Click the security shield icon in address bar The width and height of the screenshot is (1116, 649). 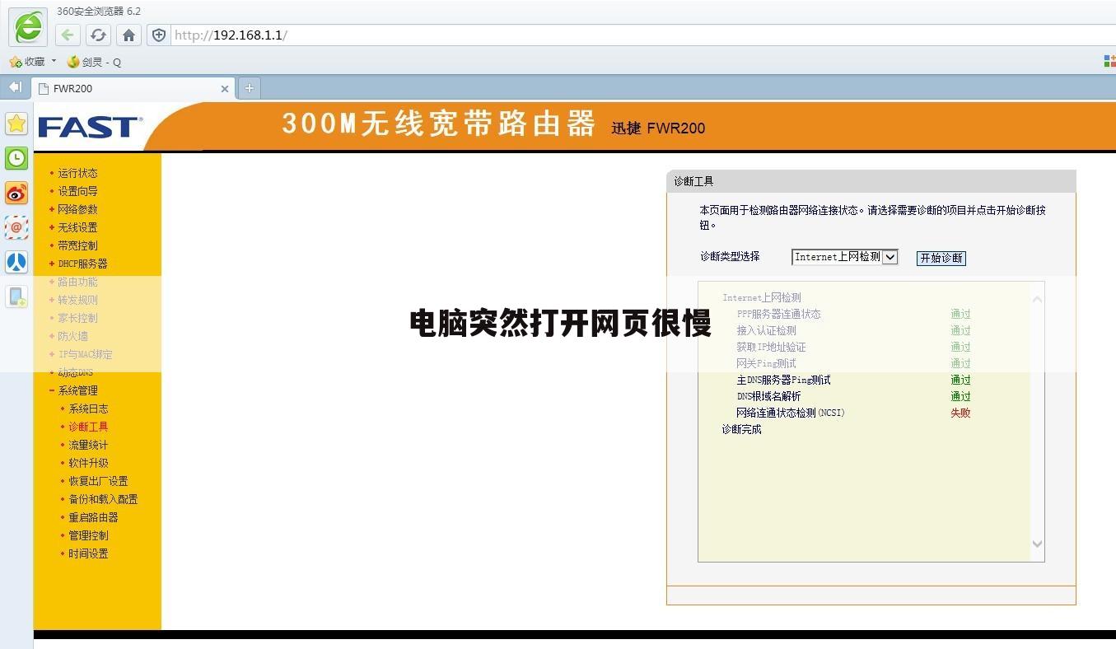point(158,35)
